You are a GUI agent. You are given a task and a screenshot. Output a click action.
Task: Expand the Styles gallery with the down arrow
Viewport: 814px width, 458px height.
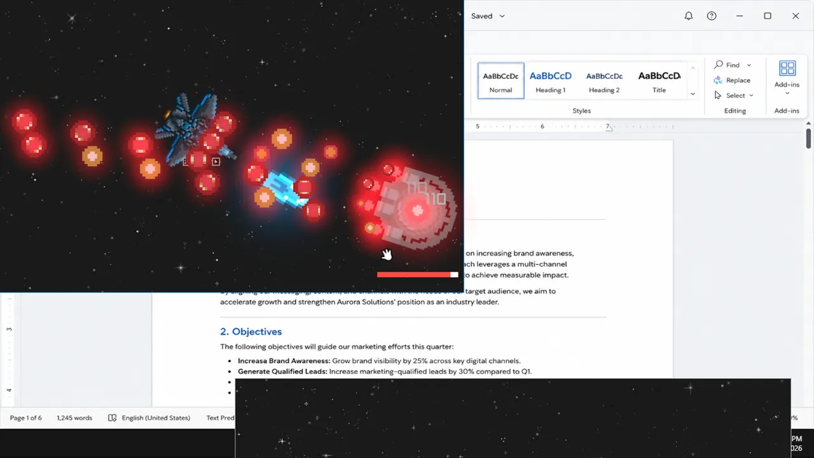693,94
